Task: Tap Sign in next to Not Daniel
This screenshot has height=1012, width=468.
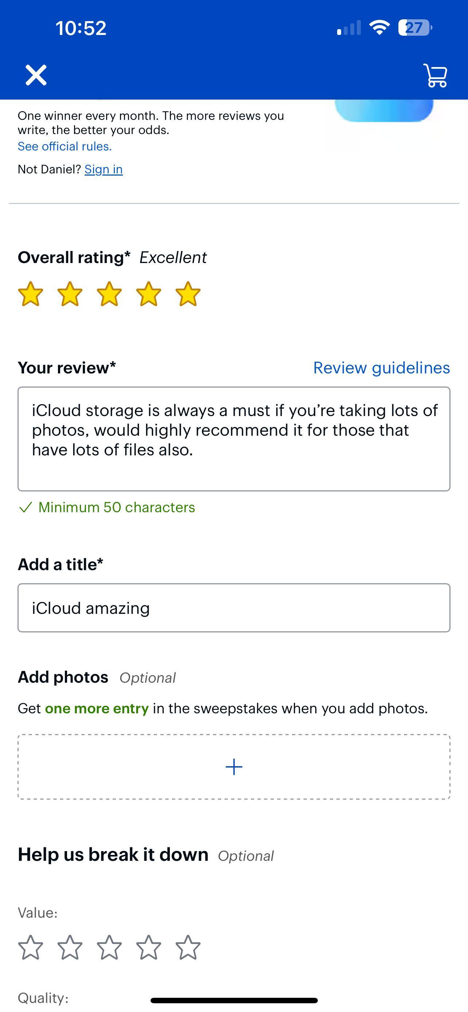Action: click(x=104, y=169)
